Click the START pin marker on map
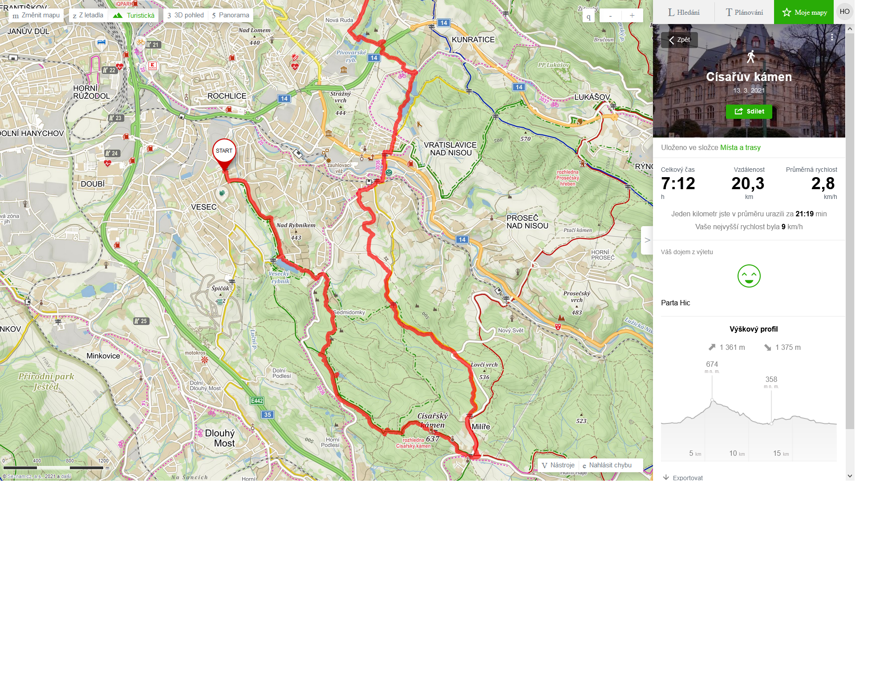 pyautogui.click(x=224, y=154)
